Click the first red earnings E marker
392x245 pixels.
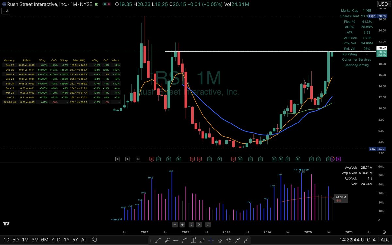point(152,159)
